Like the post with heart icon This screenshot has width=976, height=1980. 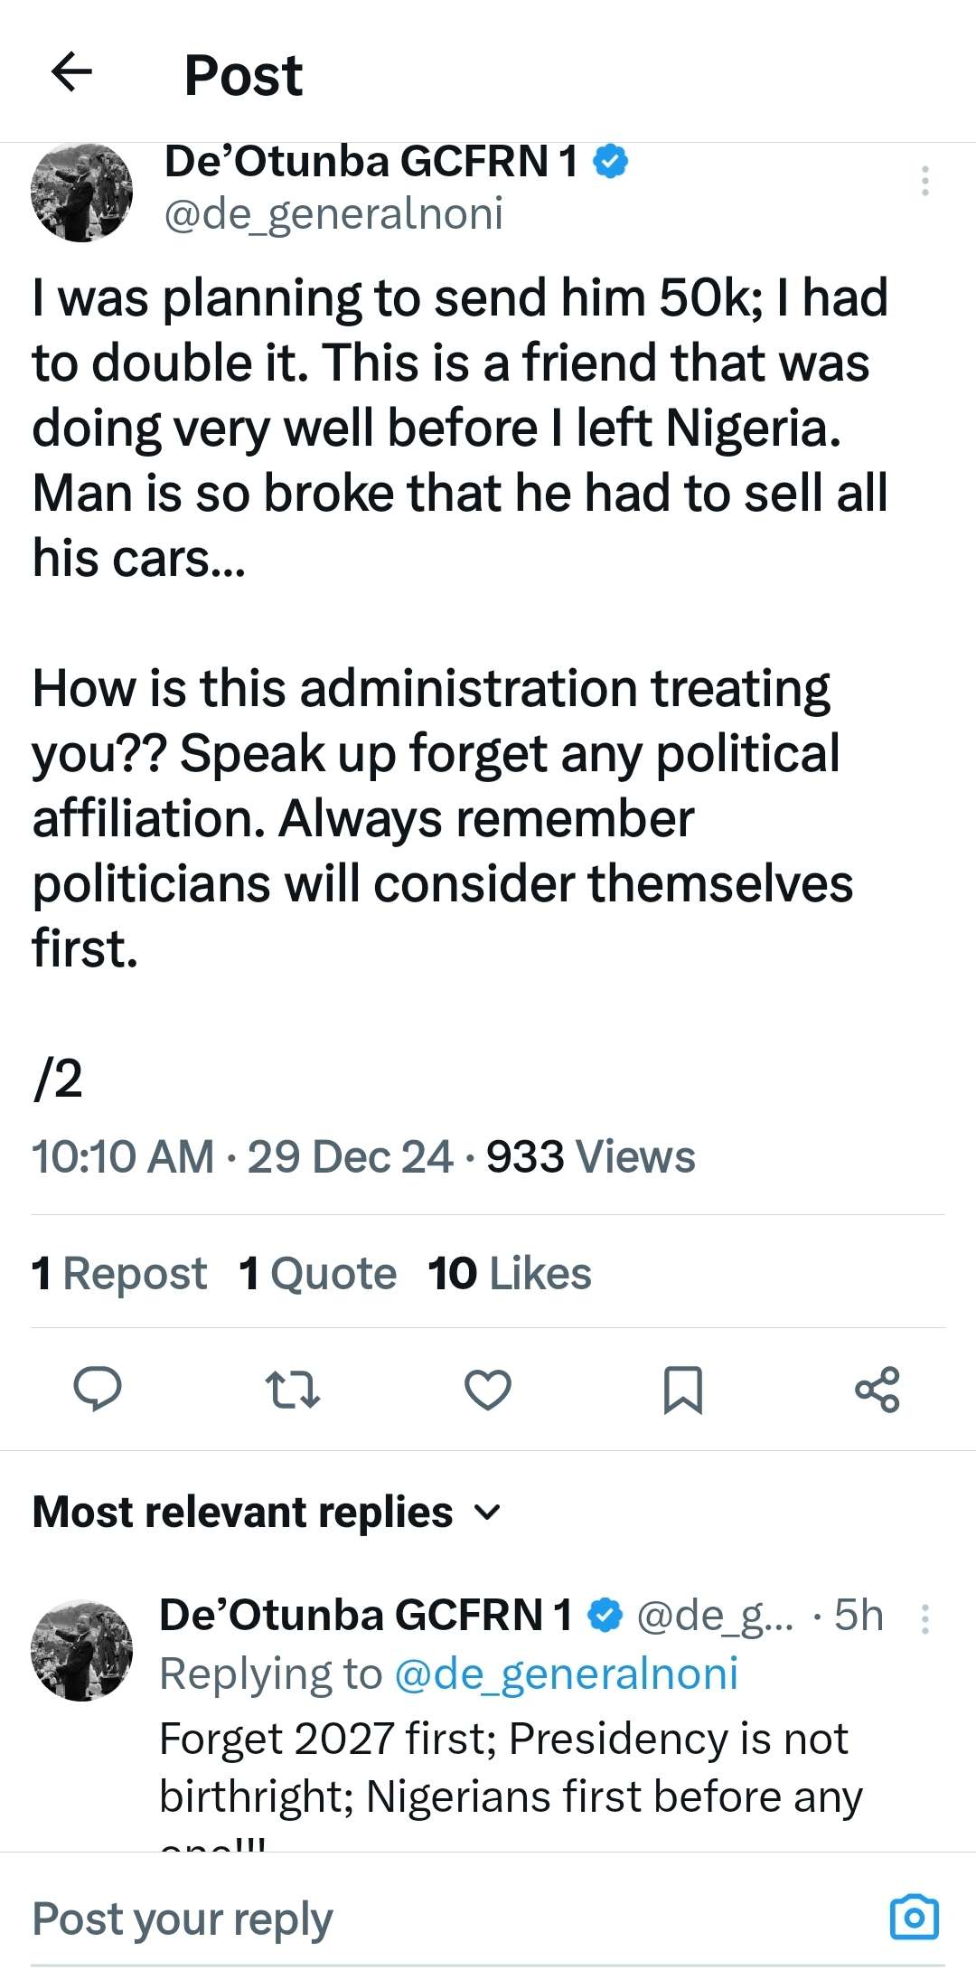pyautogui.click(x=488, y=1390)
